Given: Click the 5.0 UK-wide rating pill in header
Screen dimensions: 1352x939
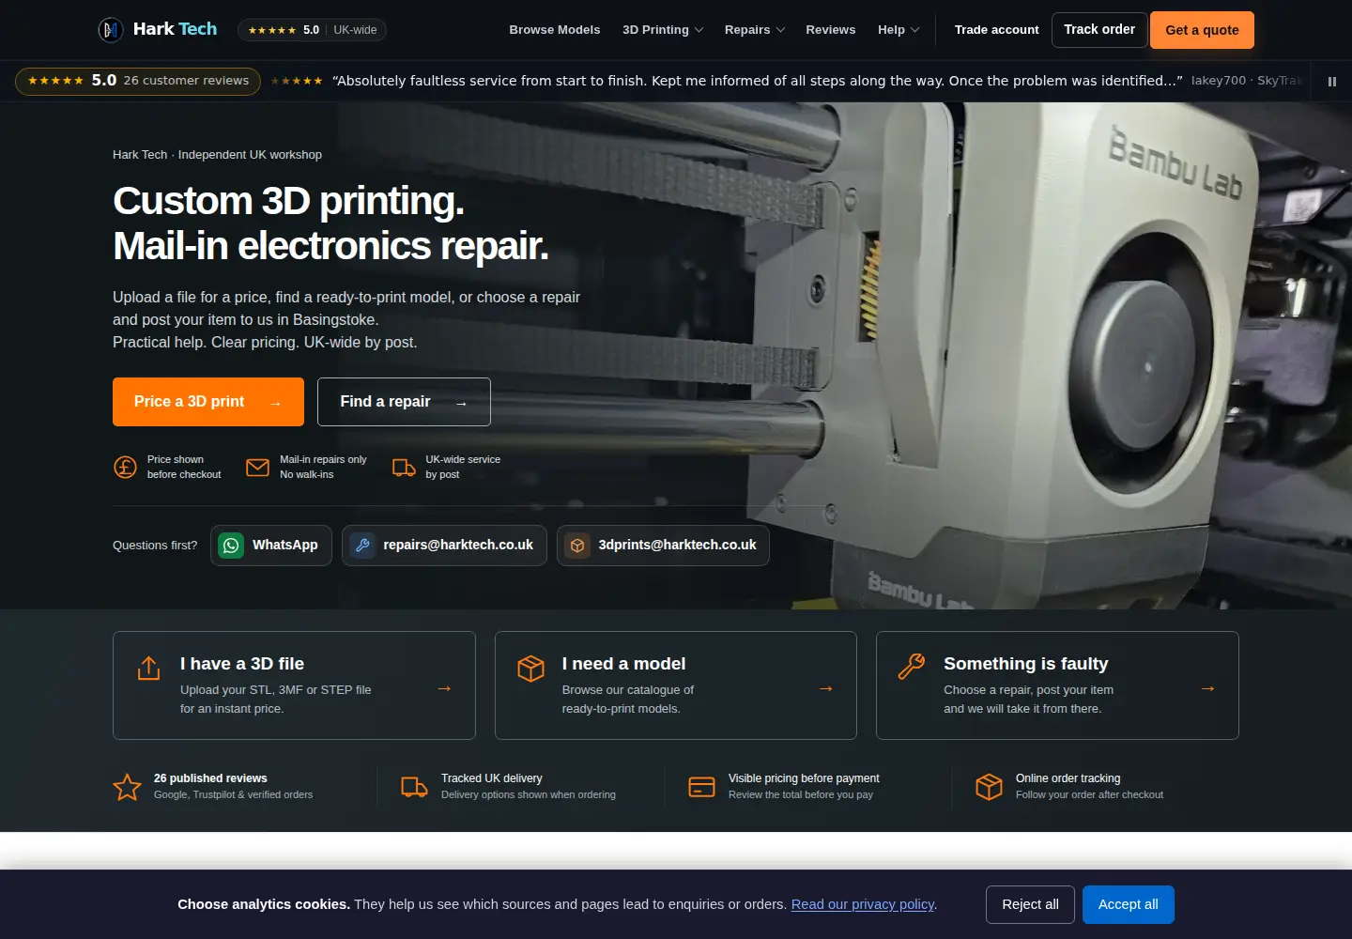Looking at the screenshot, I should 312,30.
